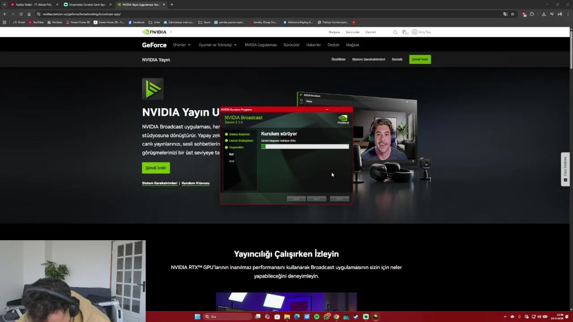
Task: Open the Facebook bookmark
Action: 137,22
